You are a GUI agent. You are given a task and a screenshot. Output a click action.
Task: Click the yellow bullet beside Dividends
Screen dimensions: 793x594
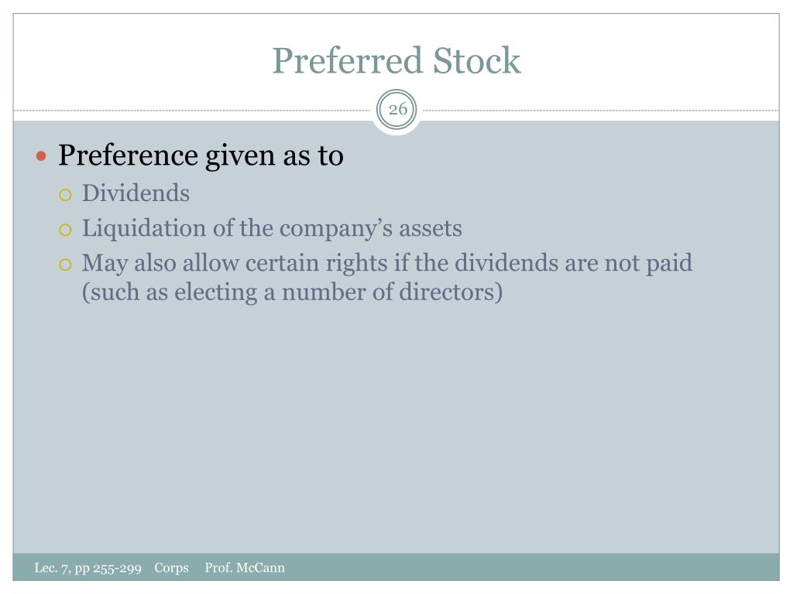pyautogui.click(x=65, y=195)
